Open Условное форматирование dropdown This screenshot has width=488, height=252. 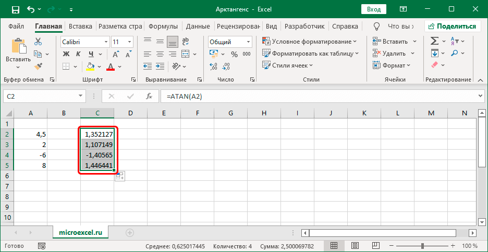click(311, 42)
